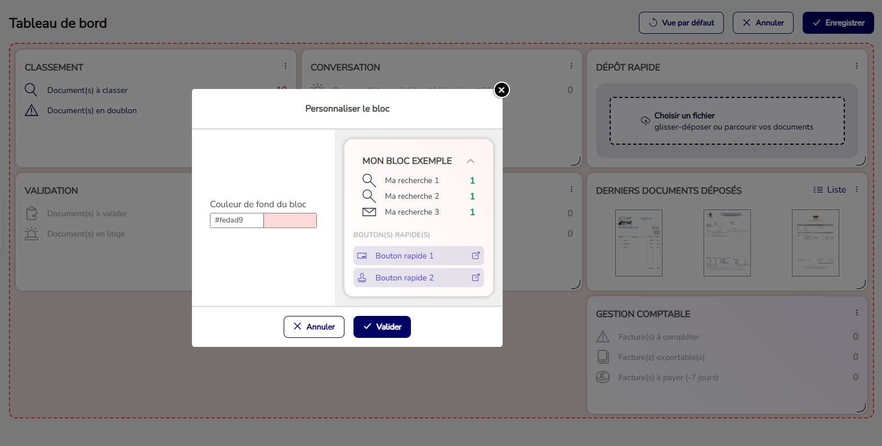Reset layout with Vue par défaut

click(681, 23)
